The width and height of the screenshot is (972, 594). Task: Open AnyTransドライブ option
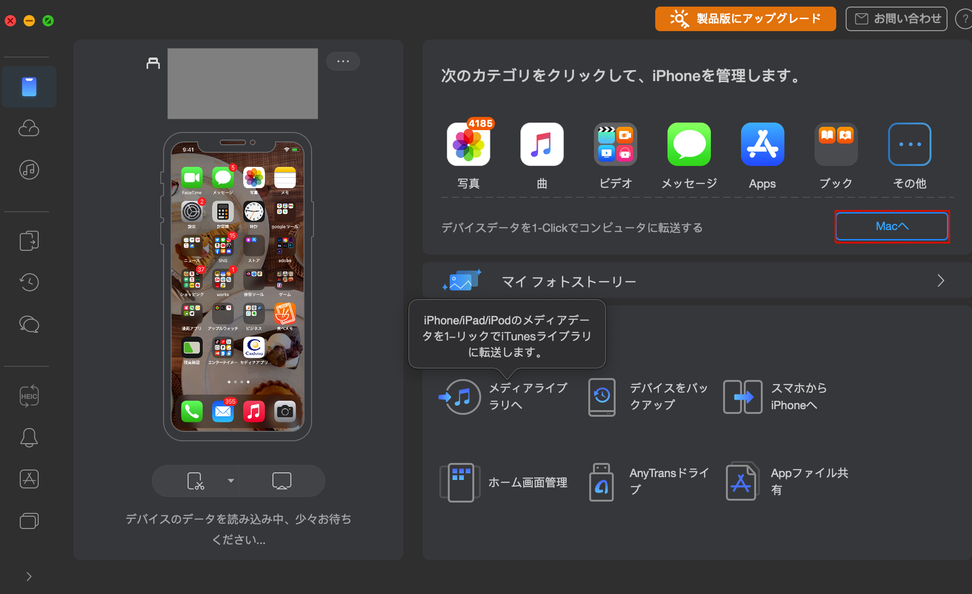(650, 482)
